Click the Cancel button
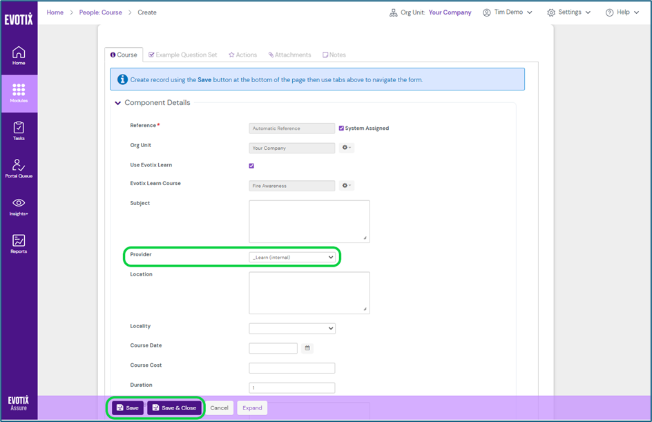The height and width of the screenshot is (422, 652). click(219, 407)
